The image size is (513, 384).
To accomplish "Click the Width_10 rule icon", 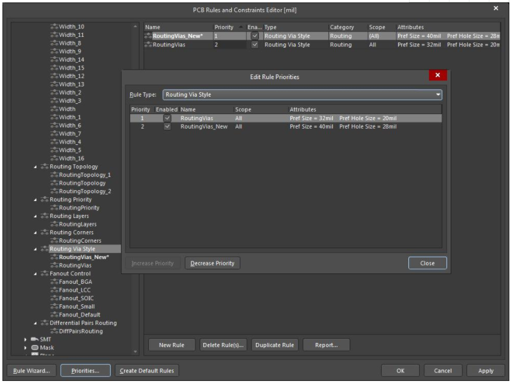I will point(54,27).
